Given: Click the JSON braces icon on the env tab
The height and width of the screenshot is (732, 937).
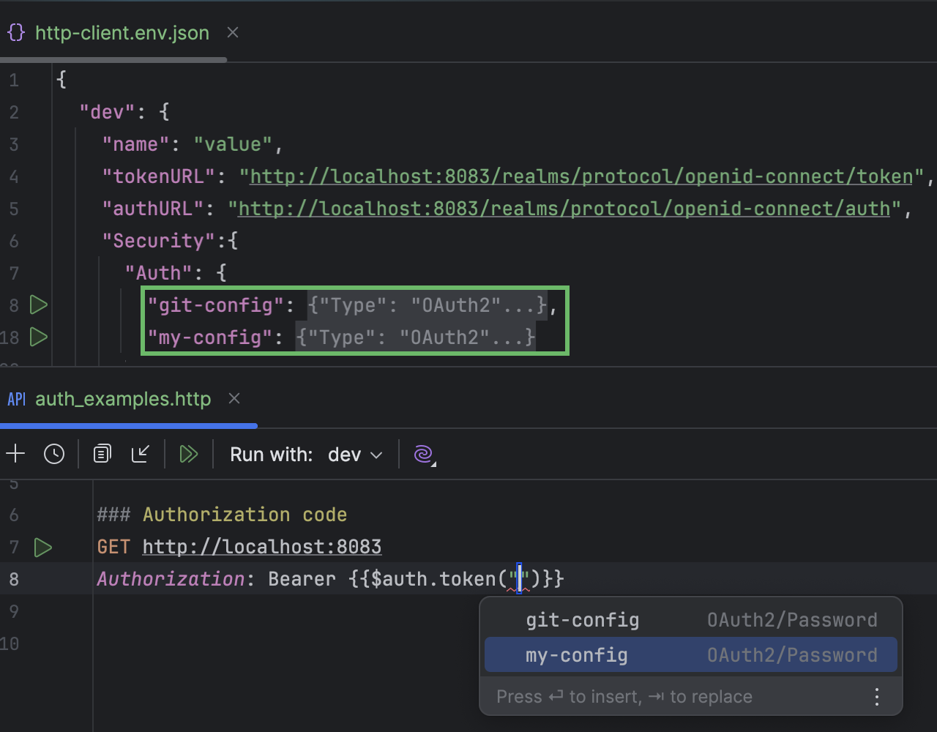Looking at the screenshot, I should pos(15,32).
